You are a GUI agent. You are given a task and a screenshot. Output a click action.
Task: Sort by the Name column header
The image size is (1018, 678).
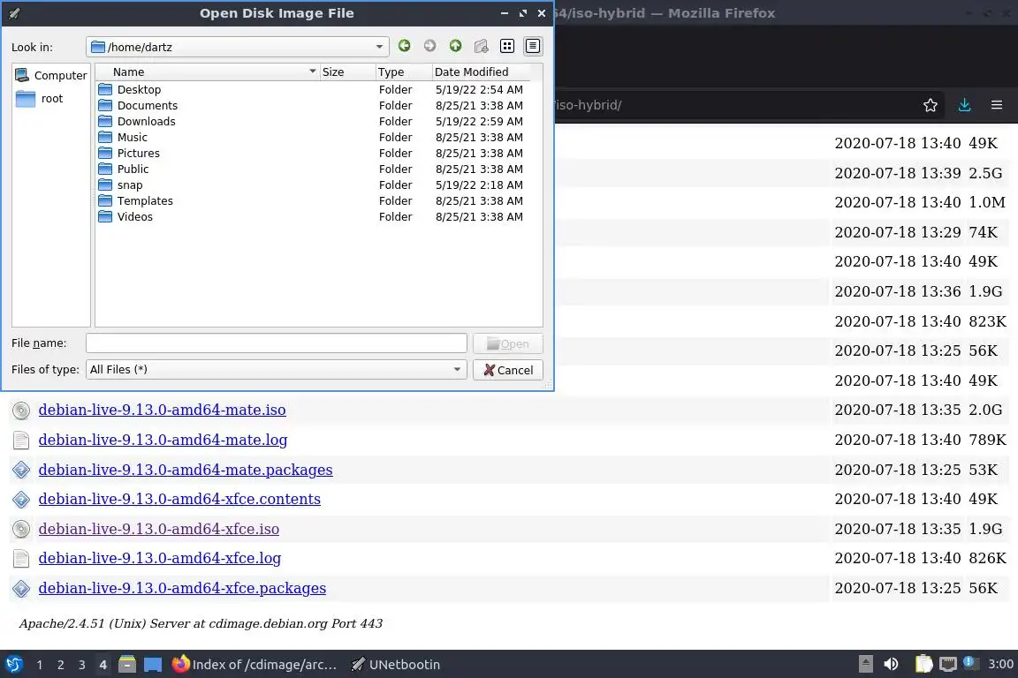pyautogui.click(x=207, y=72)
